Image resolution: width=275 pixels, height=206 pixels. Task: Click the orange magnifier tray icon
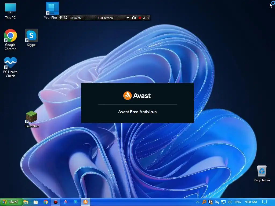click(x=204, y=202)
